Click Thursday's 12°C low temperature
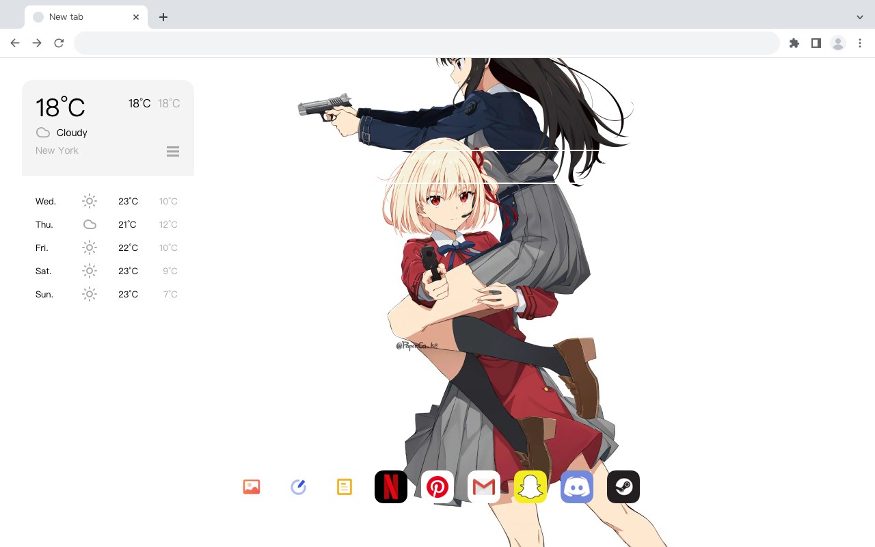 168,224
